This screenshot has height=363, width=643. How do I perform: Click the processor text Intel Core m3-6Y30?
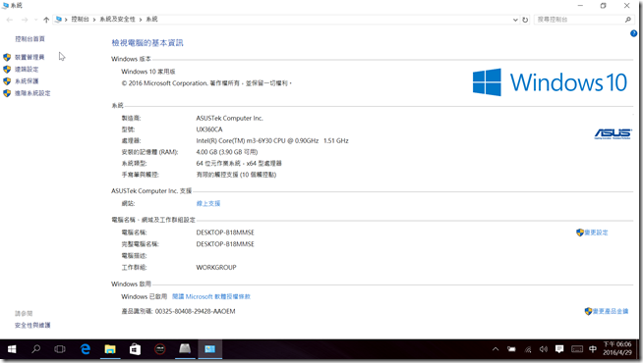pos(272,140)
